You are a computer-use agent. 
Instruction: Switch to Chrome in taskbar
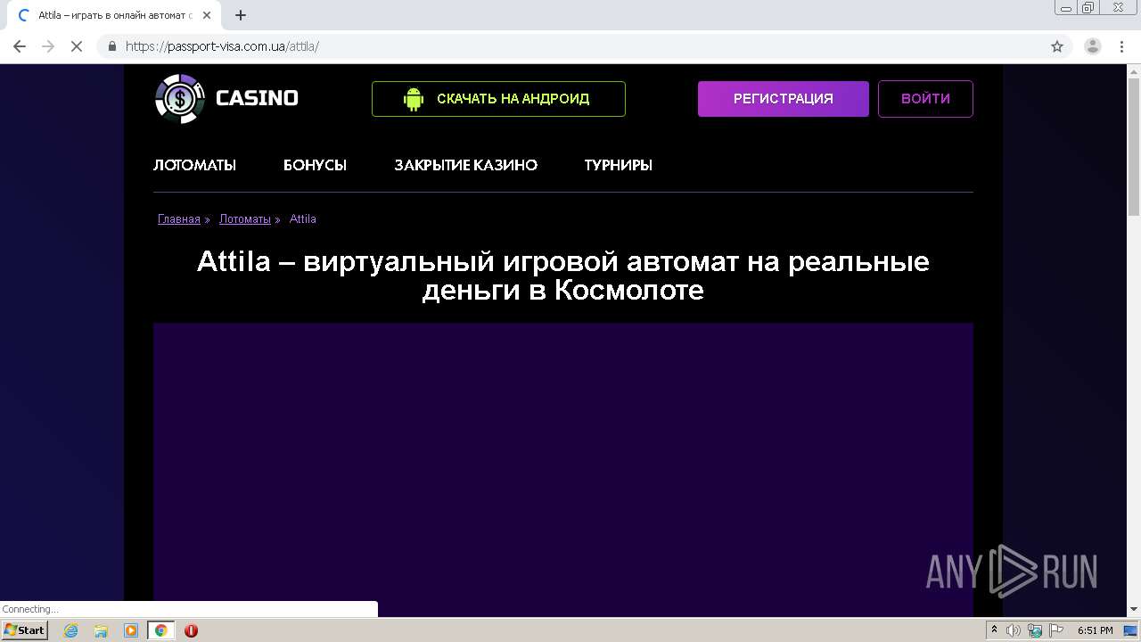click(x=161, y=630)
